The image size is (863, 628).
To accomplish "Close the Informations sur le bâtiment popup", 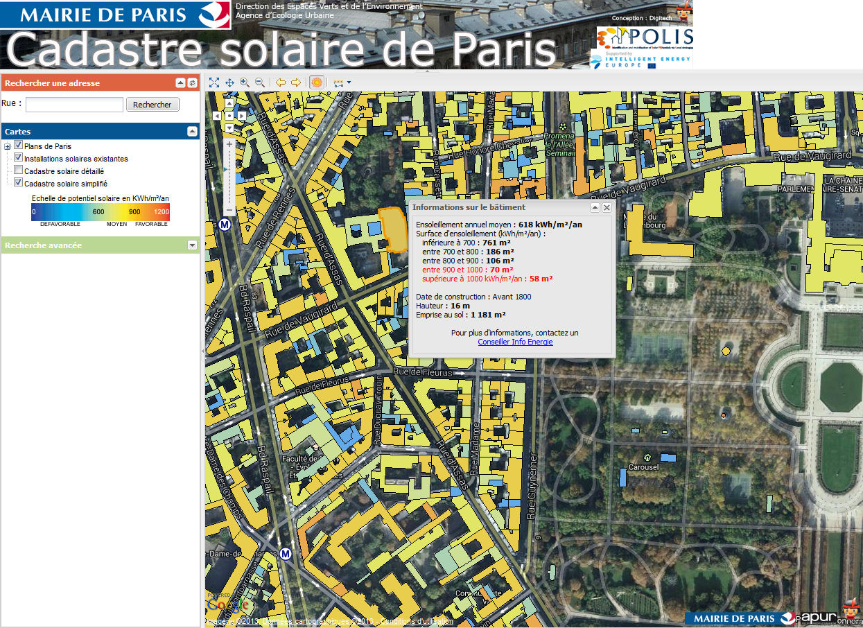I will click(607, 207).
